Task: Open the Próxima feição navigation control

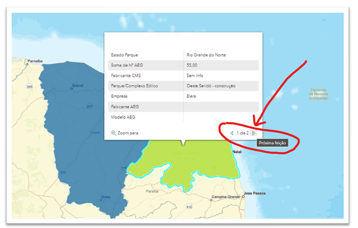Action: point(254,133)
